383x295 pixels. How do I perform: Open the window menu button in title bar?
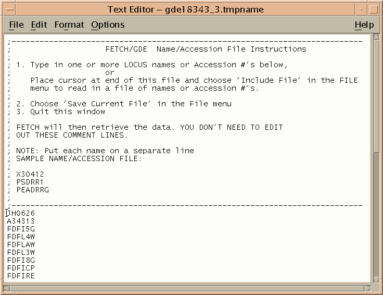10,10
